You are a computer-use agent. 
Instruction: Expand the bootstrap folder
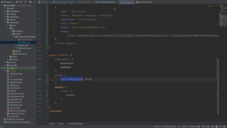[5, 11]
